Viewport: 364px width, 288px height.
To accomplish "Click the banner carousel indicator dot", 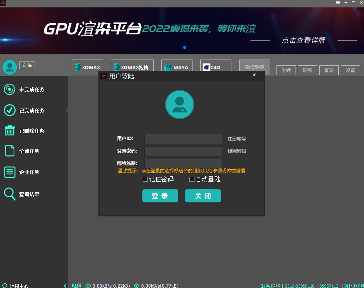I will (x=185, y=47).
